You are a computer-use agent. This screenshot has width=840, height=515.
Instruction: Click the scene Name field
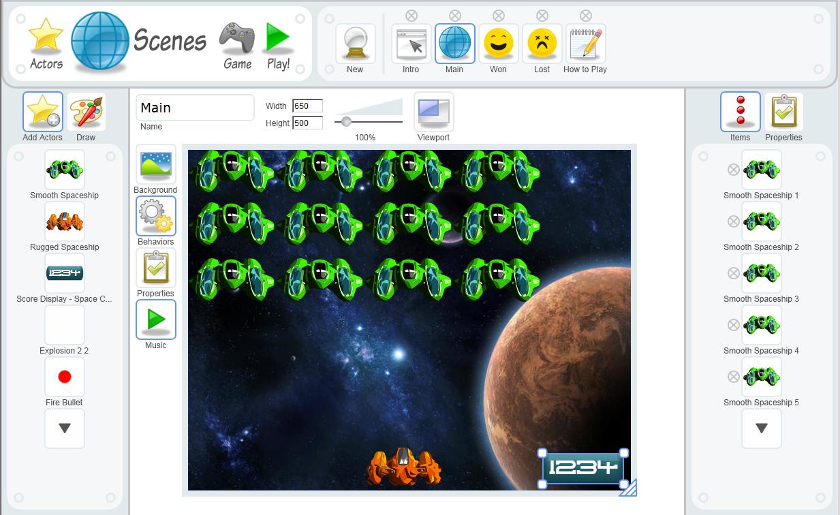[x=195, y=108]
